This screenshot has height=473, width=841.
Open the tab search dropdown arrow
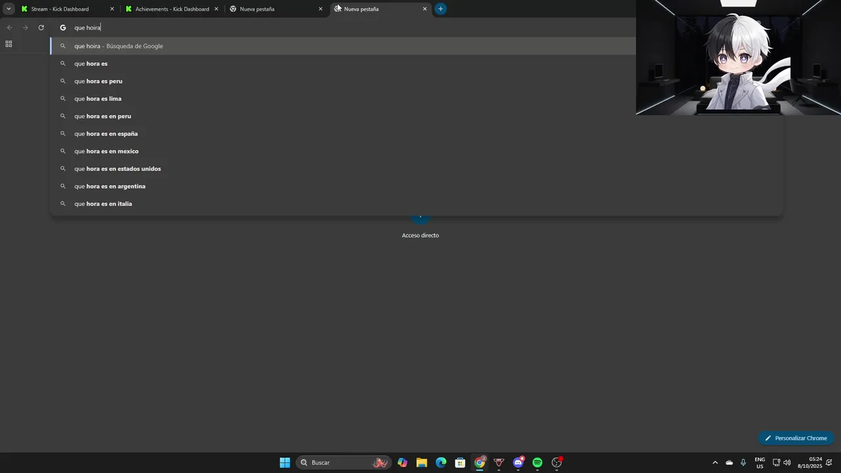point(9,9)
